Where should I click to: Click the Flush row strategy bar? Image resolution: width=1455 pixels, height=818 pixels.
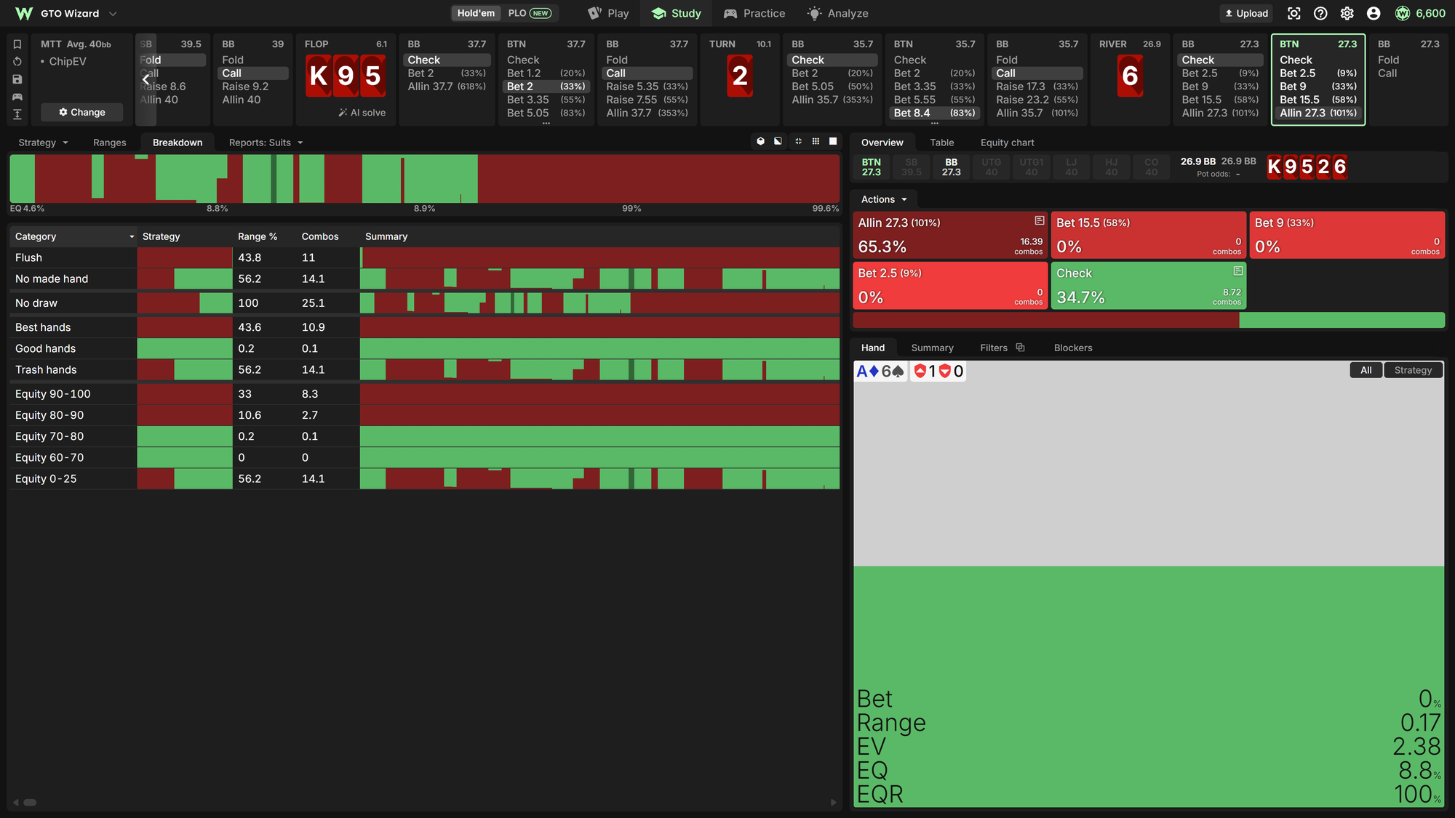[x=185, y=257]
